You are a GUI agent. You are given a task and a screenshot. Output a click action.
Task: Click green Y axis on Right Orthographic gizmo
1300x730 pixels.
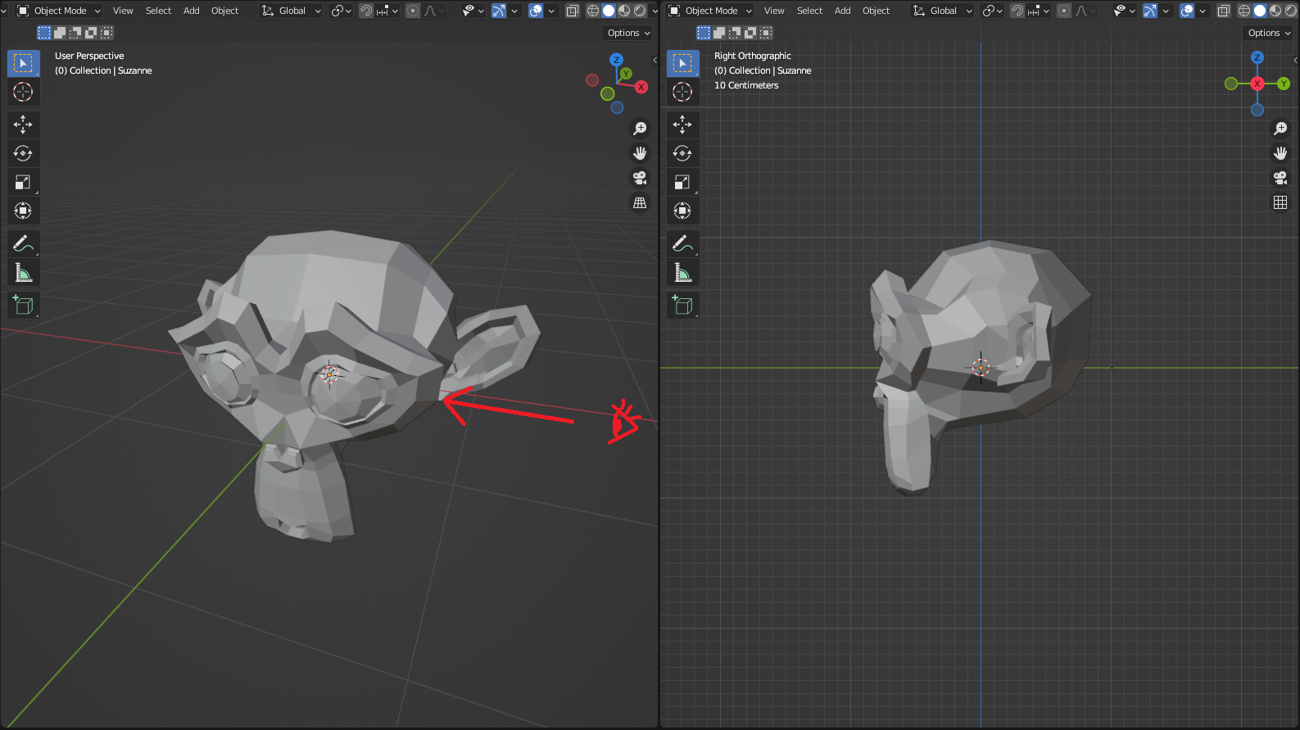(1284, 84)
